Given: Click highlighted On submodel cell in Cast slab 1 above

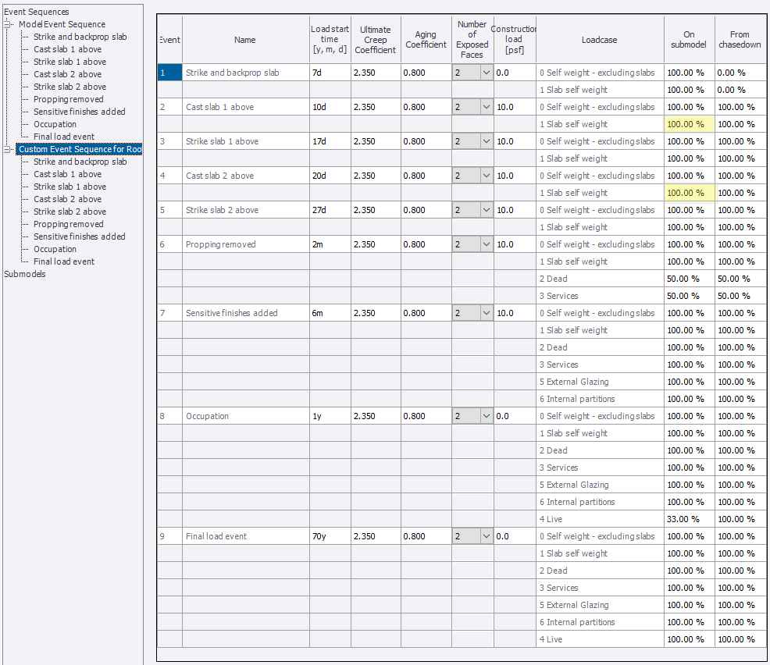Looking at the screenshot, I should point(689,124).
